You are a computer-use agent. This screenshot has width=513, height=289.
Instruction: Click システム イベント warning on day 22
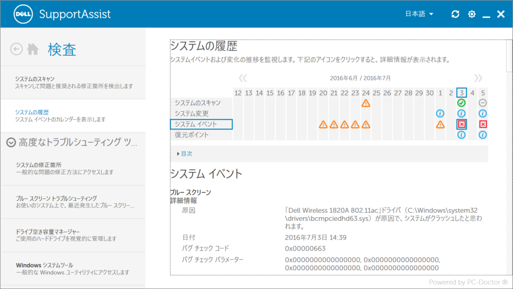click(x=345, y=124)
